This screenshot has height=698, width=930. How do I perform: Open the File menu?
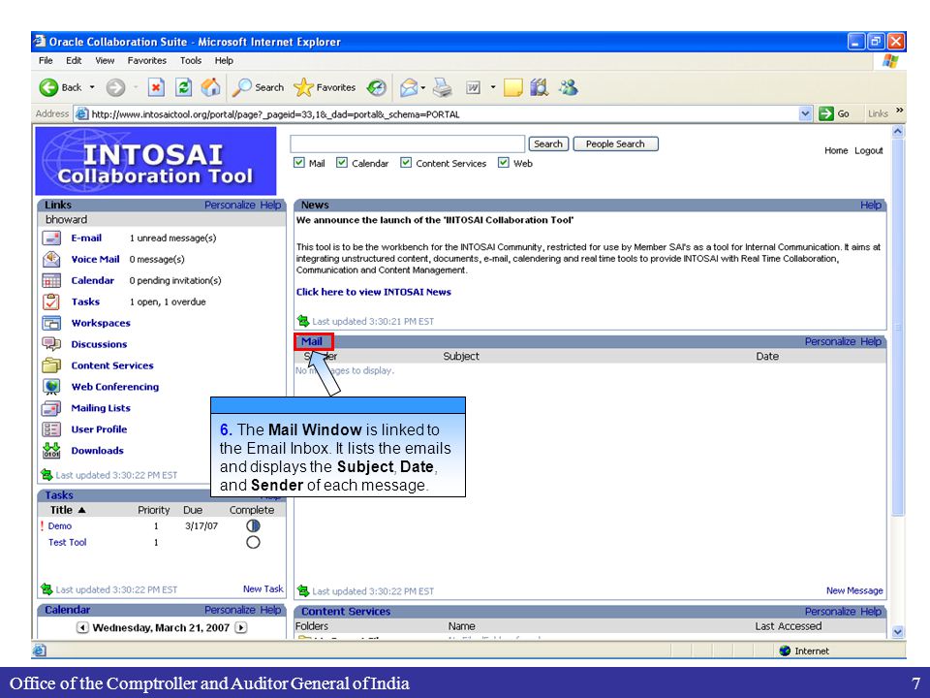46,60
